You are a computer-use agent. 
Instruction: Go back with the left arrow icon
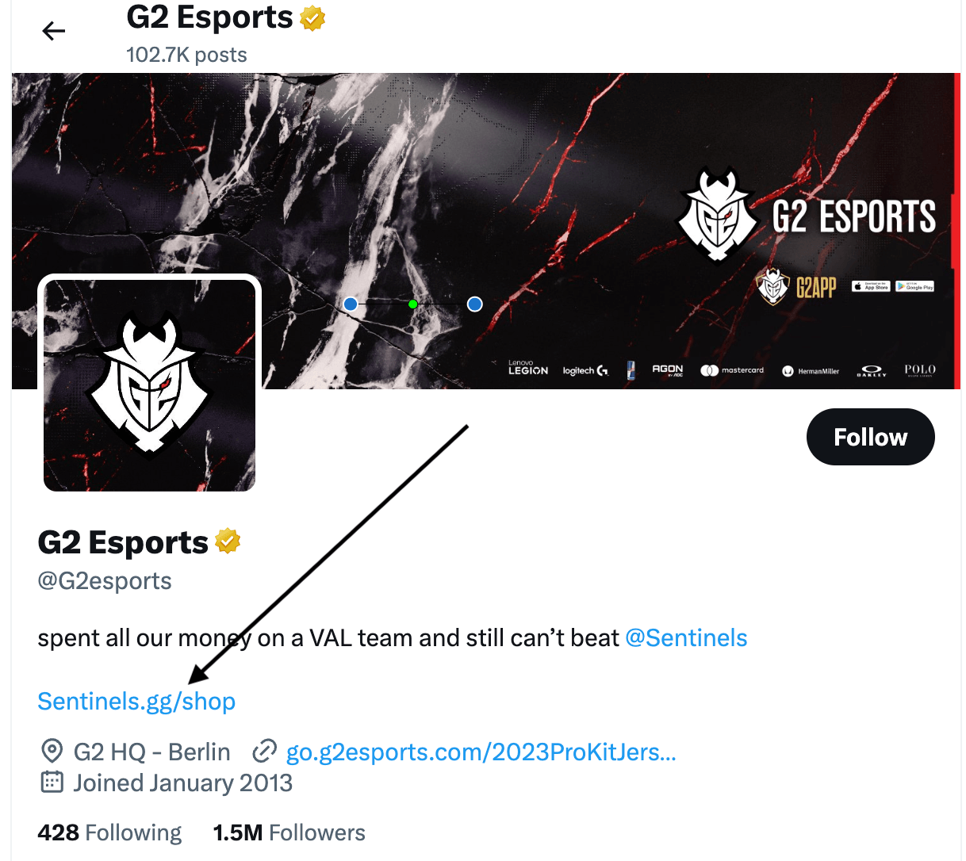(x=54, y=31)
